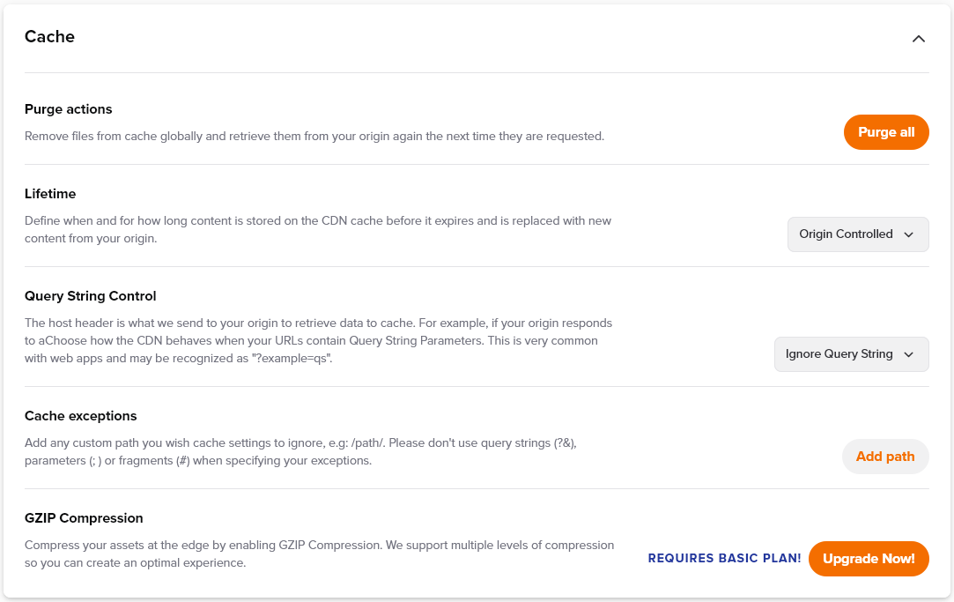Click the Cache section title
The width and height of the screenshot is (954, 602).
pyautogui.click(x=49, y=36)
